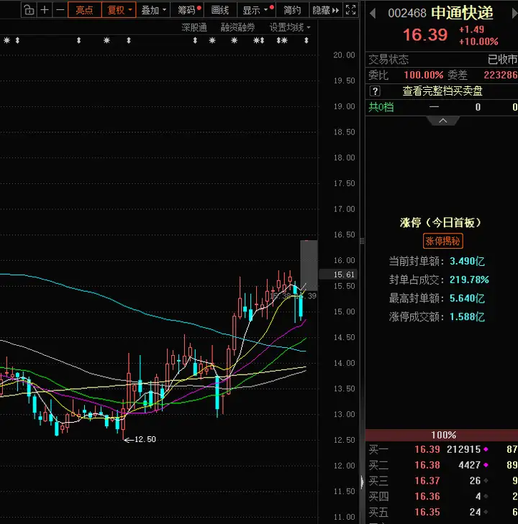Open 复权 adjustment dropdown
Screen dimensions: 518x524
click(119, 10)
